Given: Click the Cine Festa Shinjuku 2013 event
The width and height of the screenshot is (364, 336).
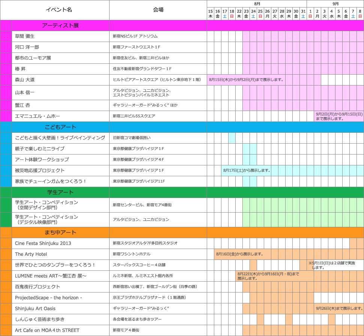Looking at the screenshot, I should 43,243.
